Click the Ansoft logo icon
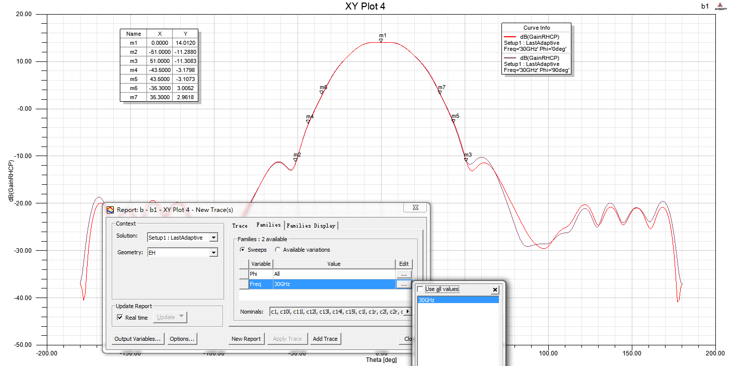The image size is (732, 366). (721, 7)
